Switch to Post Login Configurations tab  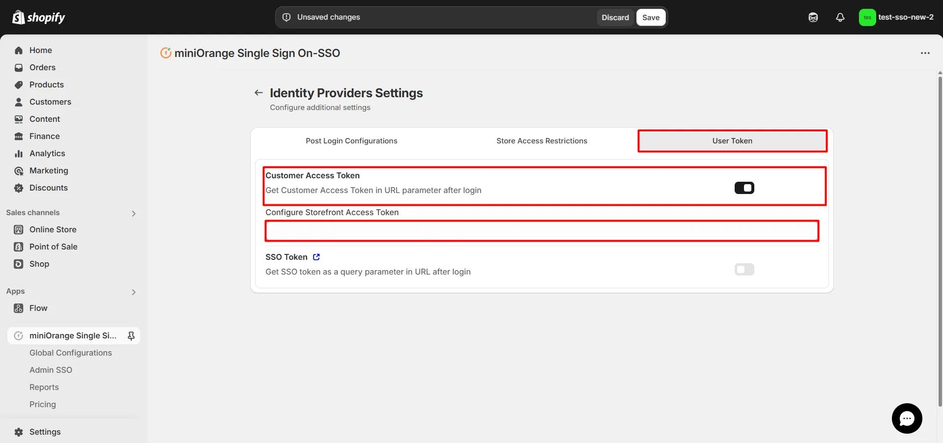pyautogui.click(x=351, y=141)
